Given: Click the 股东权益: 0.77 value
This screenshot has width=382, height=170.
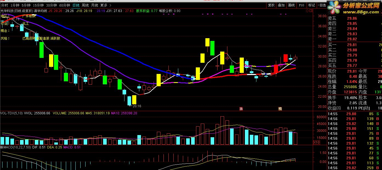Looking at the screenshot, I should click(147, 11).
